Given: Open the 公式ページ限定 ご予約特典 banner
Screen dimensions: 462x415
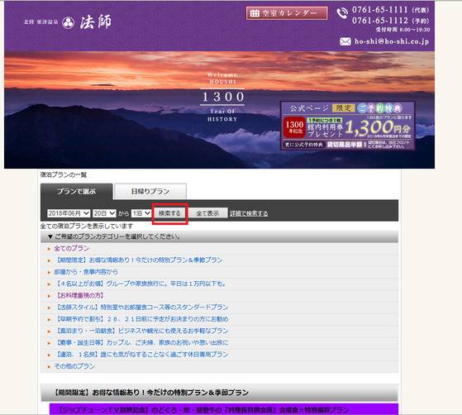Looking at the screenshot, I should click(348, 126).
